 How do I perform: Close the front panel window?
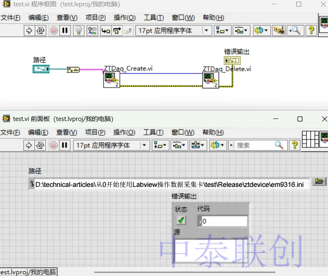tap(324, 119)
